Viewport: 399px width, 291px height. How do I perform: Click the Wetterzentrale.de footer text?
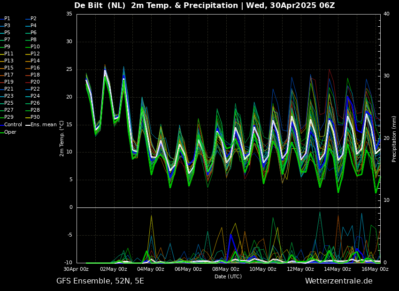coord(338,281)
